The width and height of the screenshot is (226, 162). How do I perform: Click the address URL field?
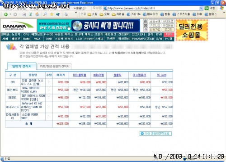click(x=153, y=8)
